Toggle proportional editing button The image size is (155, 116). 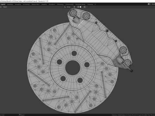point(85,7)
